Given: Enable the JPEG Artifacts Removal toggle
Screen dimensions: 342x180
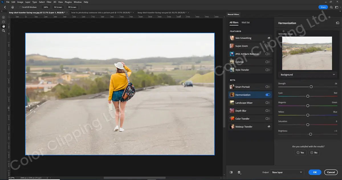Looking at the screenshot, I should coord(268,54).
